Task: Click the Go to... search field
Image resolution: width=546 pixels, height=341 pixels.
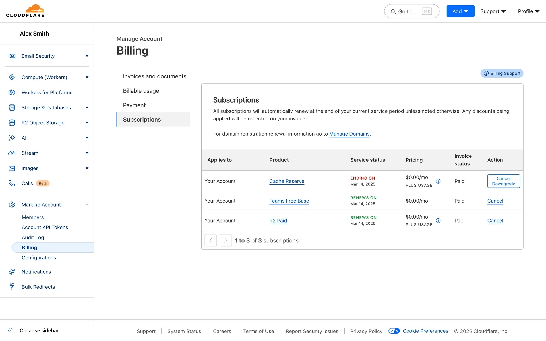Action: (x=411, y=11)
